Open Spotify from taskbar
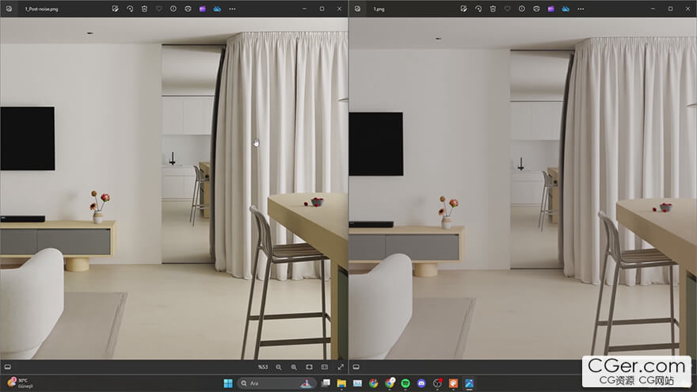Viewport: 697px width, 392px height. (406, 383)
